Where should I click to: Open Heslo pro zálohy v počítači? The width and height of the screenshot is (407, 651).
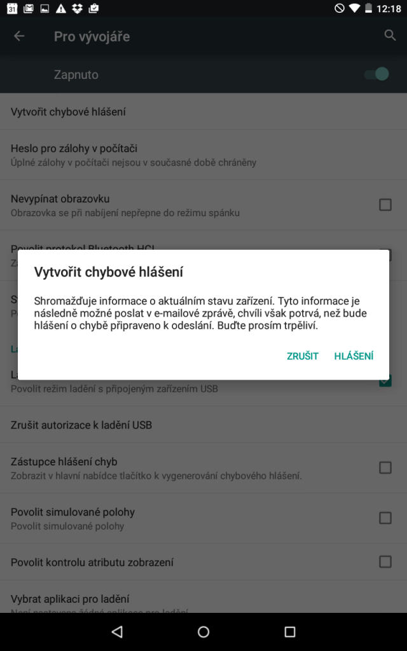203,155
